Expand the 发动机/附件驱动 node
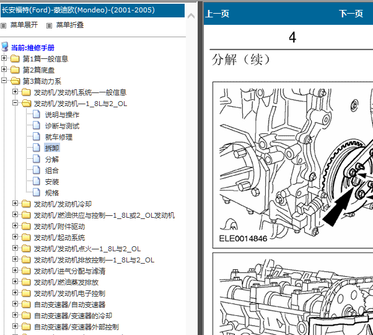Viewport: 373px width, 335px height. [x=15, y=225]
